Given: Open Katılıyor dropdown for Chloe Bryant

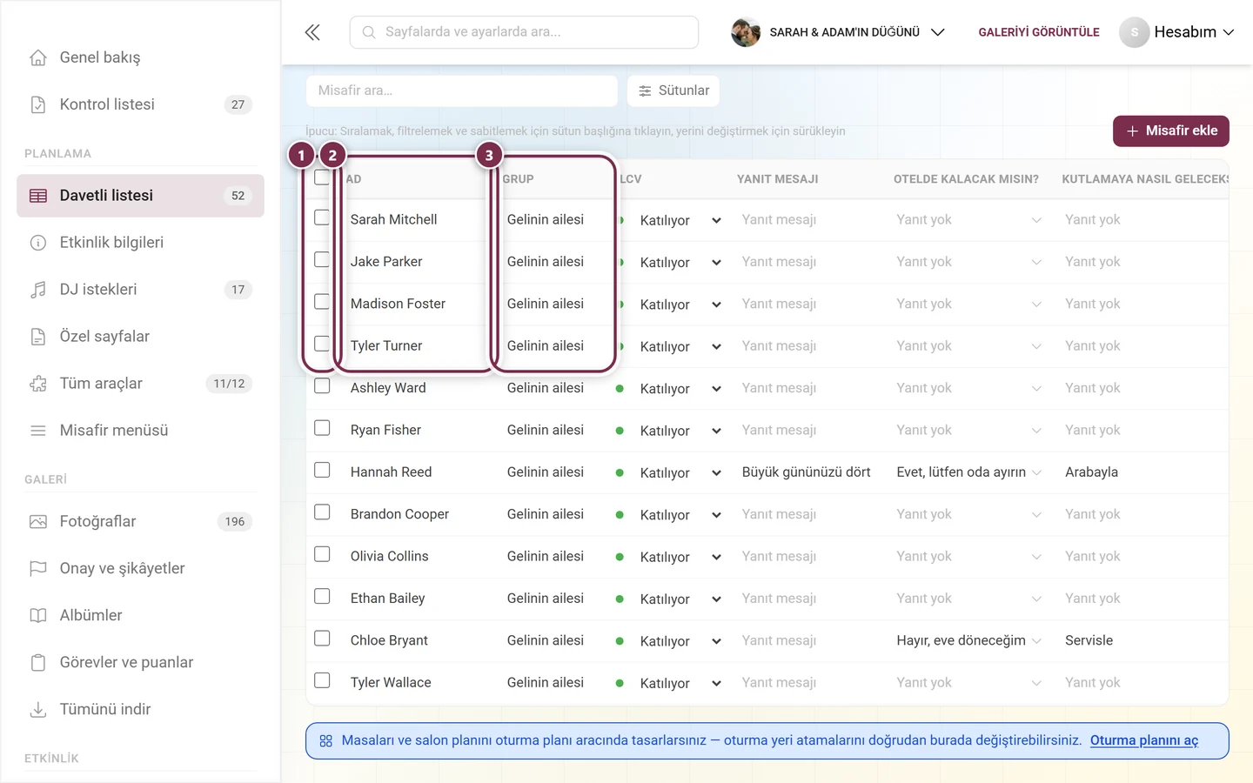Looking at the screenshot, I should (x=680, y=641).
